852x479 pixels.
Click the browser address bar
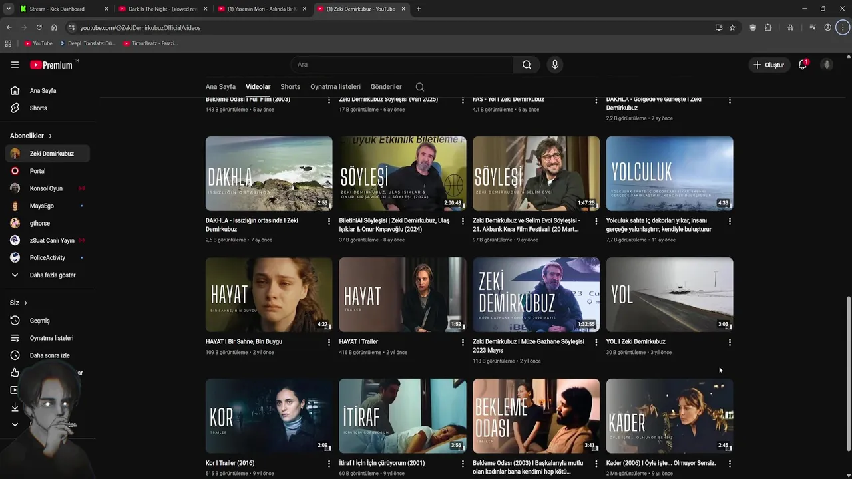tap(393, 27)
